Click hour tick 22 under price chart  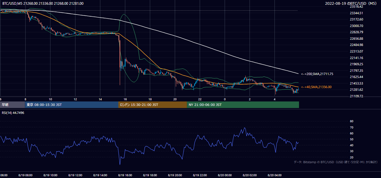[x=200, y=99]
